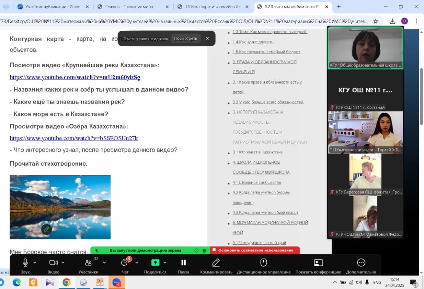
Task: Expand the chat options arrow next to Чат
Action: 136,263
